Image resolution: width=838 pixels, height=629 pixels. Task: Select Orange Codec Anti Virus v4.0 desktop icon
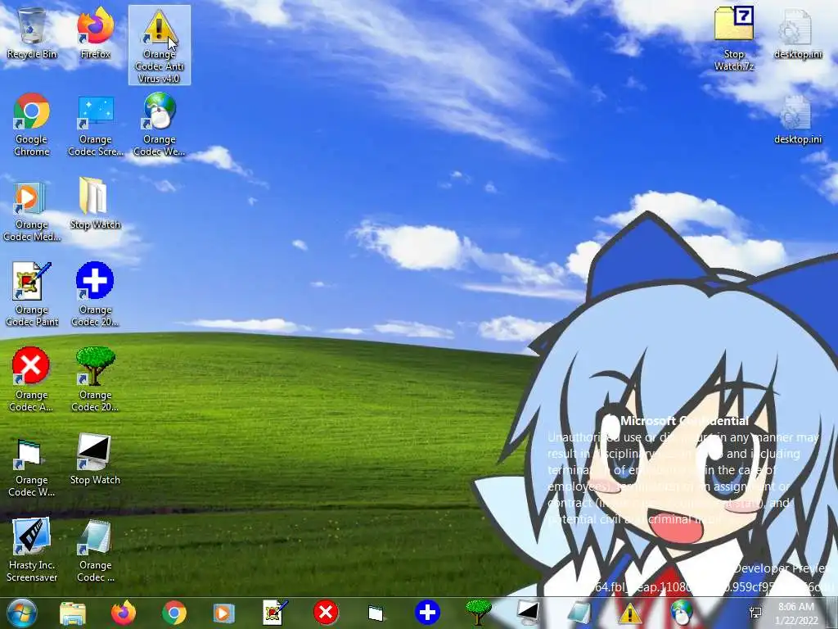160,45
